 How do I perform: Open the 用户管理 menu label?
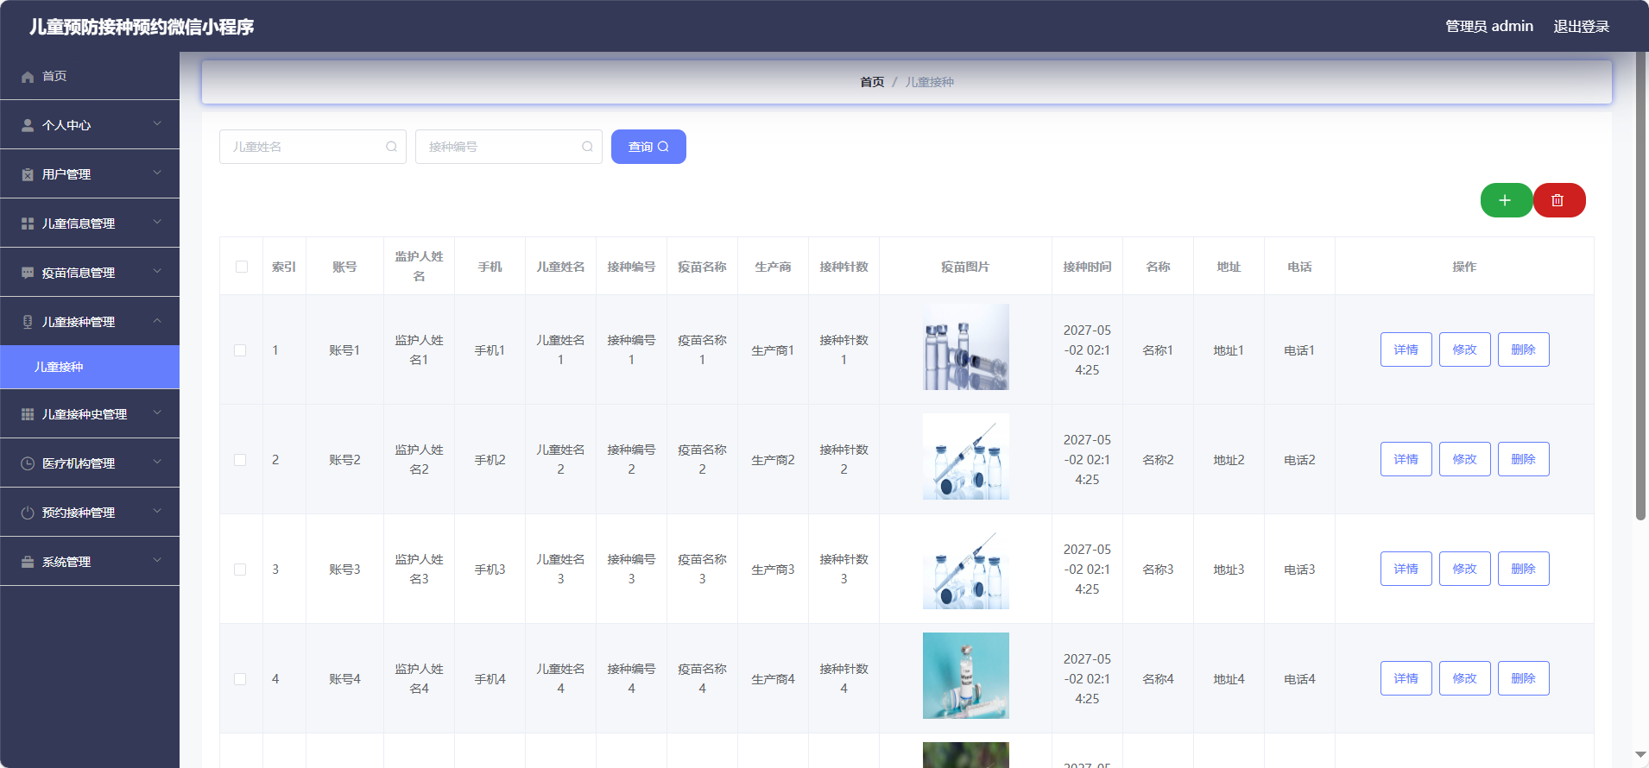(66, 175)
